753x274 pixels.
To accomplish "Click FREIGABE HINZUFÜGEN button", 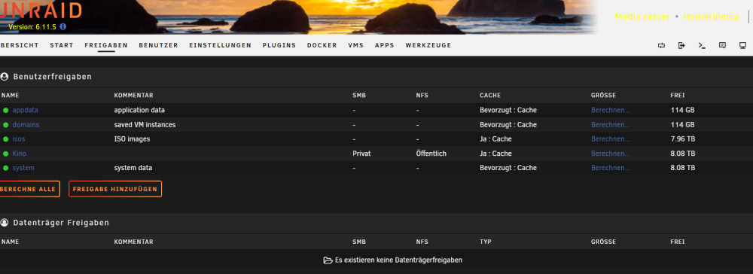I will point(115,189).
